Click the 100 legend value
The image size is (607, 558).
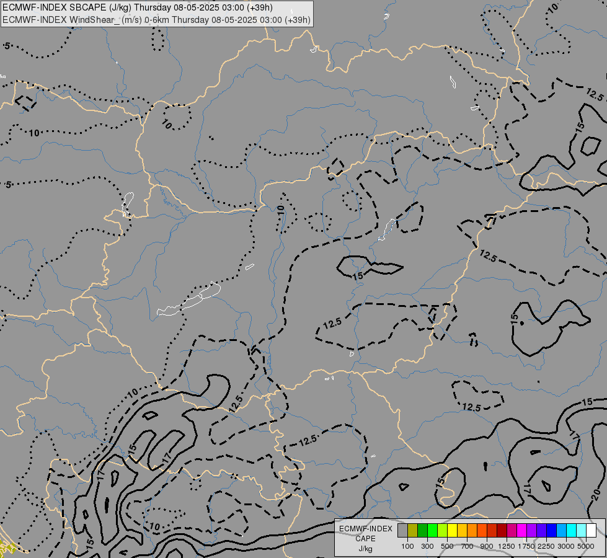[x=407, y=546]
